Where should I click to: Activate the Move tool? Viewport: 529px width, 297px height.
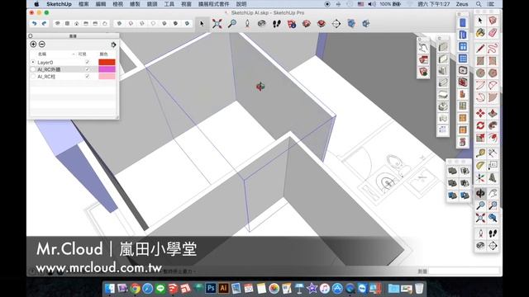click(480, 114)
